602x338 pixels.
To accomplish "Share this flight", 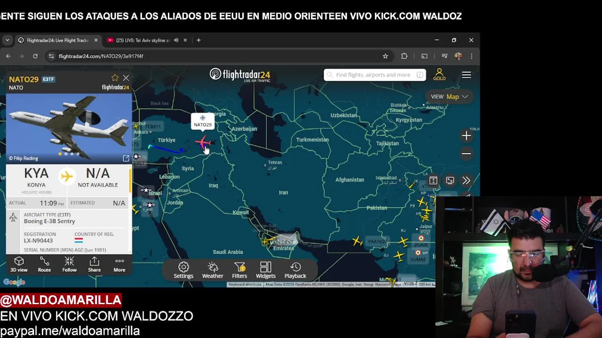I will coord(94,264).
